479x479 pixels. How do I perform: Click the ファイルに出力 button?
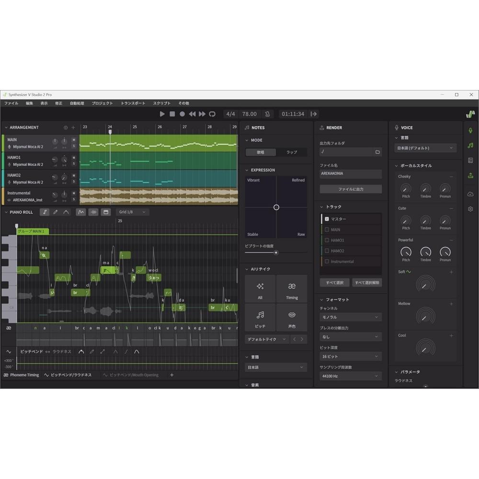[350, 189]
